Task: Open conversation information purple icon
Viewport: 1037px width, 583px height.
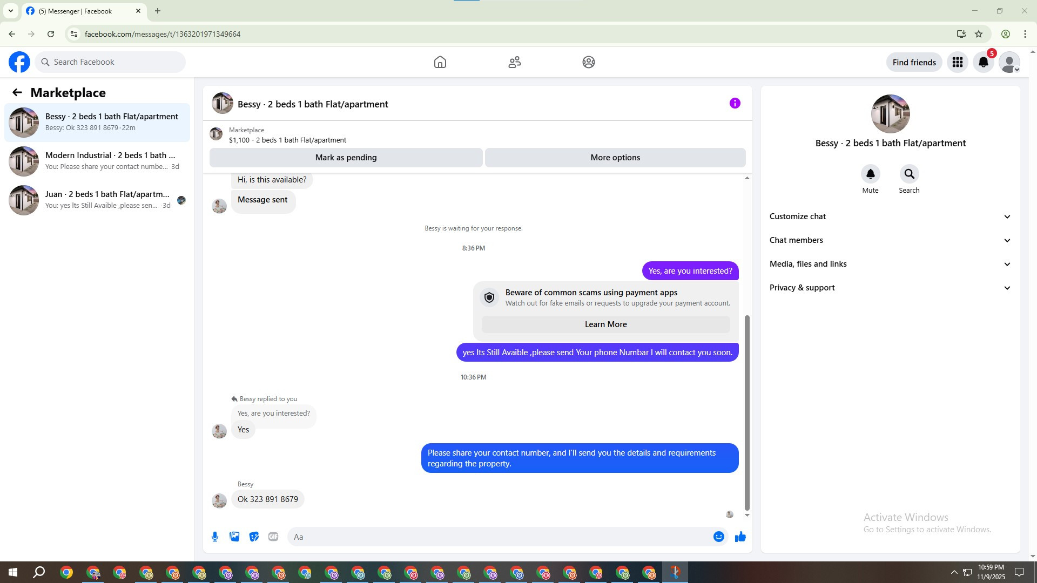Action: click(735, 103)
